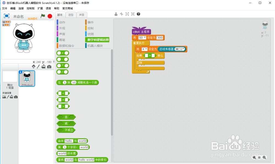The height and width of the screenshot is (164, 275).
Task: Select the scissors delete tool
Action: click(121, 14)
